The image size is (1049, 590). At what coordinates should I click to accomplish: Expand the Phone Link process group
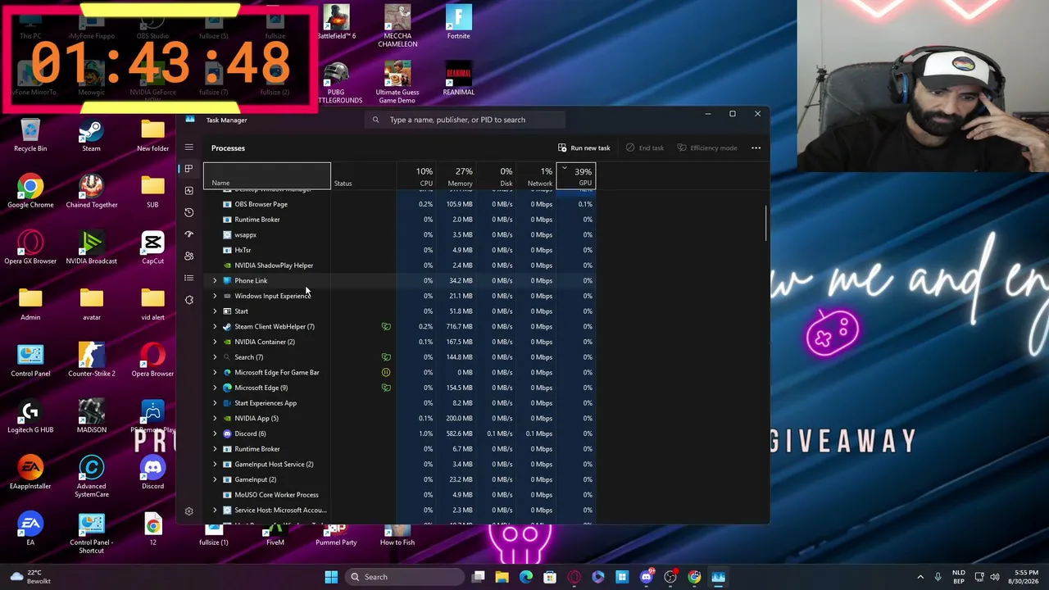tap(215, 280)
